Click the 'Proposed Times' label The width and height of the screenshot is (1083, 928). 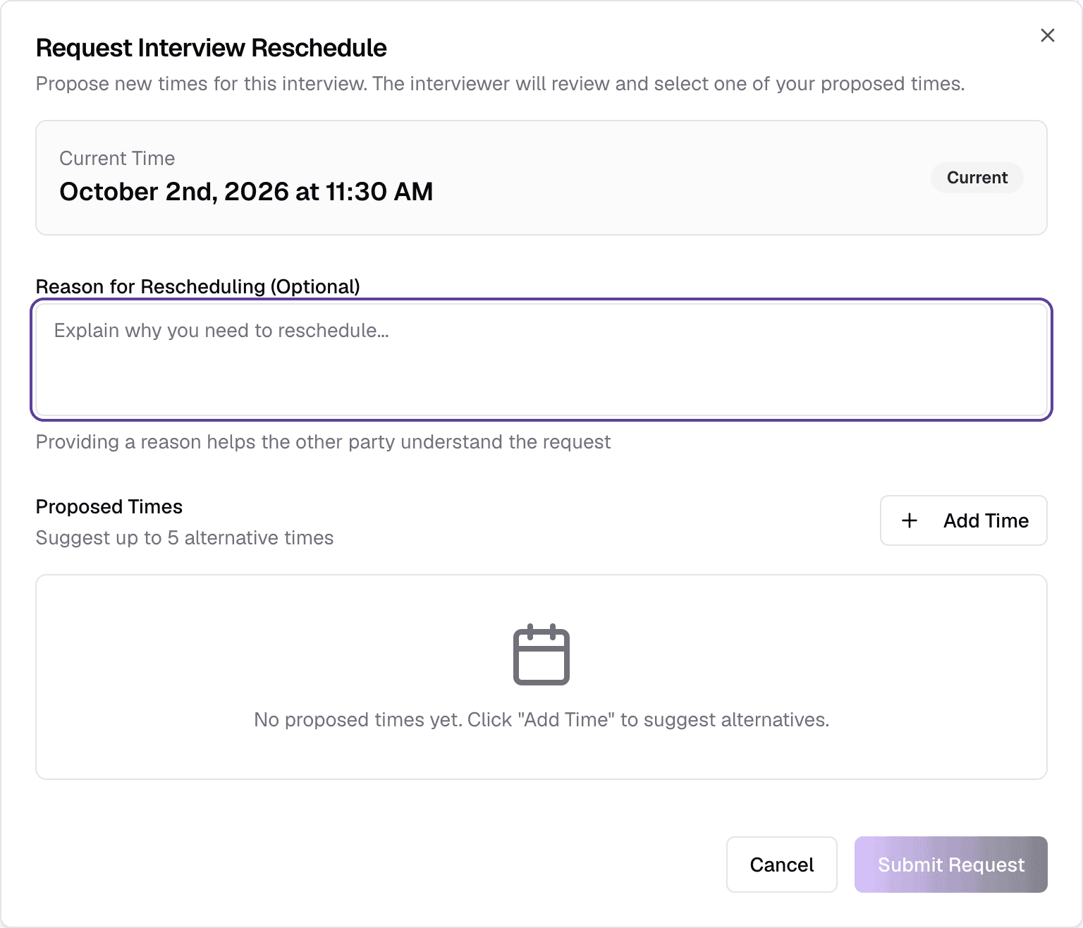click(109, 506)
